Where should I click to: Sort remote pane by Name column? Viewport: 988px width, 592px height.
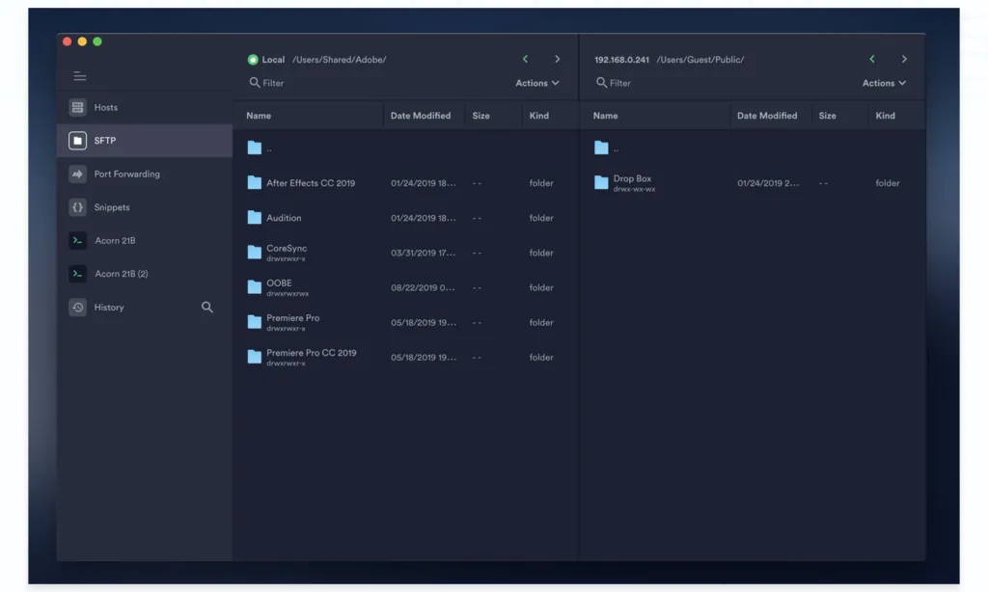pos(605,116)
